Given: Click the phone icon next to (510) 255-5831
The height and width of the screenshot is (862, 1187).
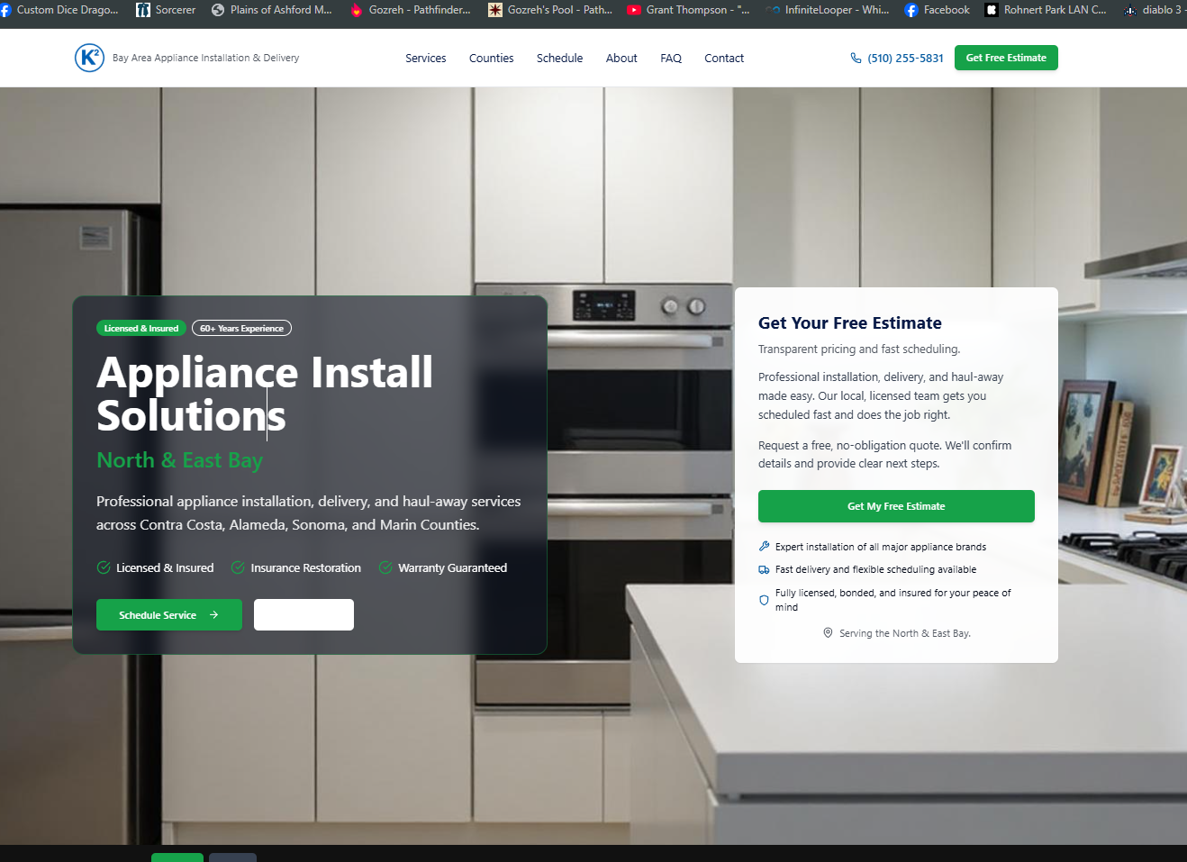Looking at the screenshot, I should (856, 58).
